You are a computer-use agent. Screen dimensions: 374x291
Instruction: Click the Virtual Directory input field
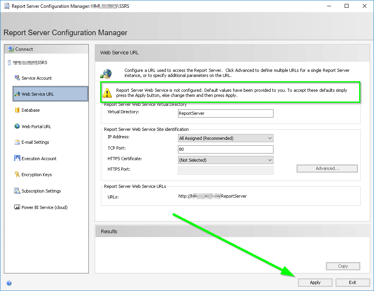point(226,113)
